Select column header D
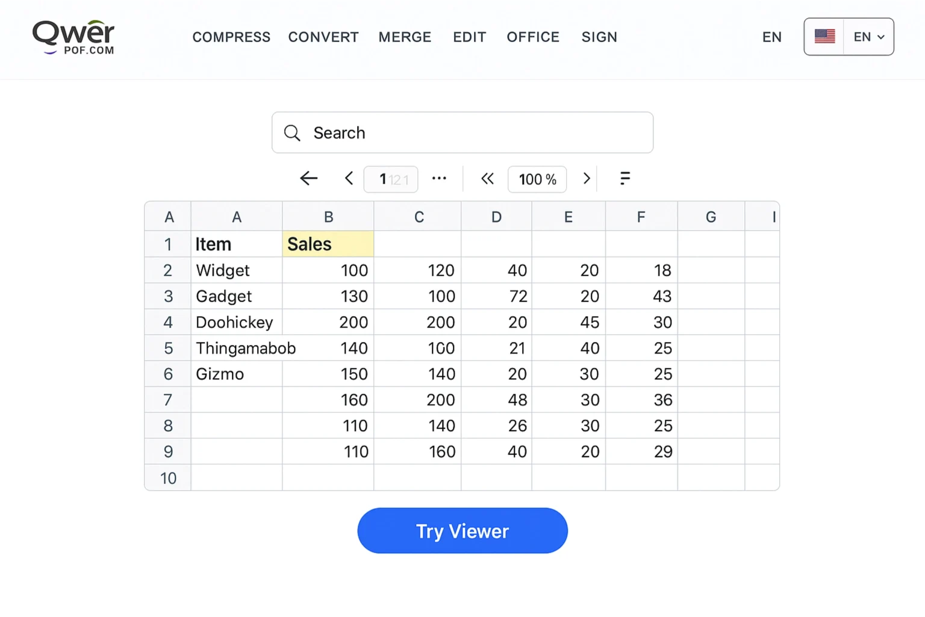 (496, 217)
